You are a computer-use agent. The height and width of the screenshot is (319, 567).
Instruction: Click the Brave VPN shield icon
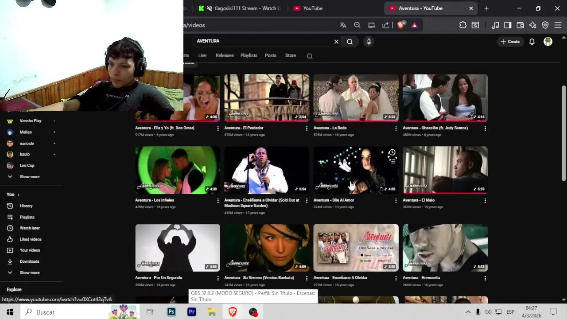pos(545,25)
